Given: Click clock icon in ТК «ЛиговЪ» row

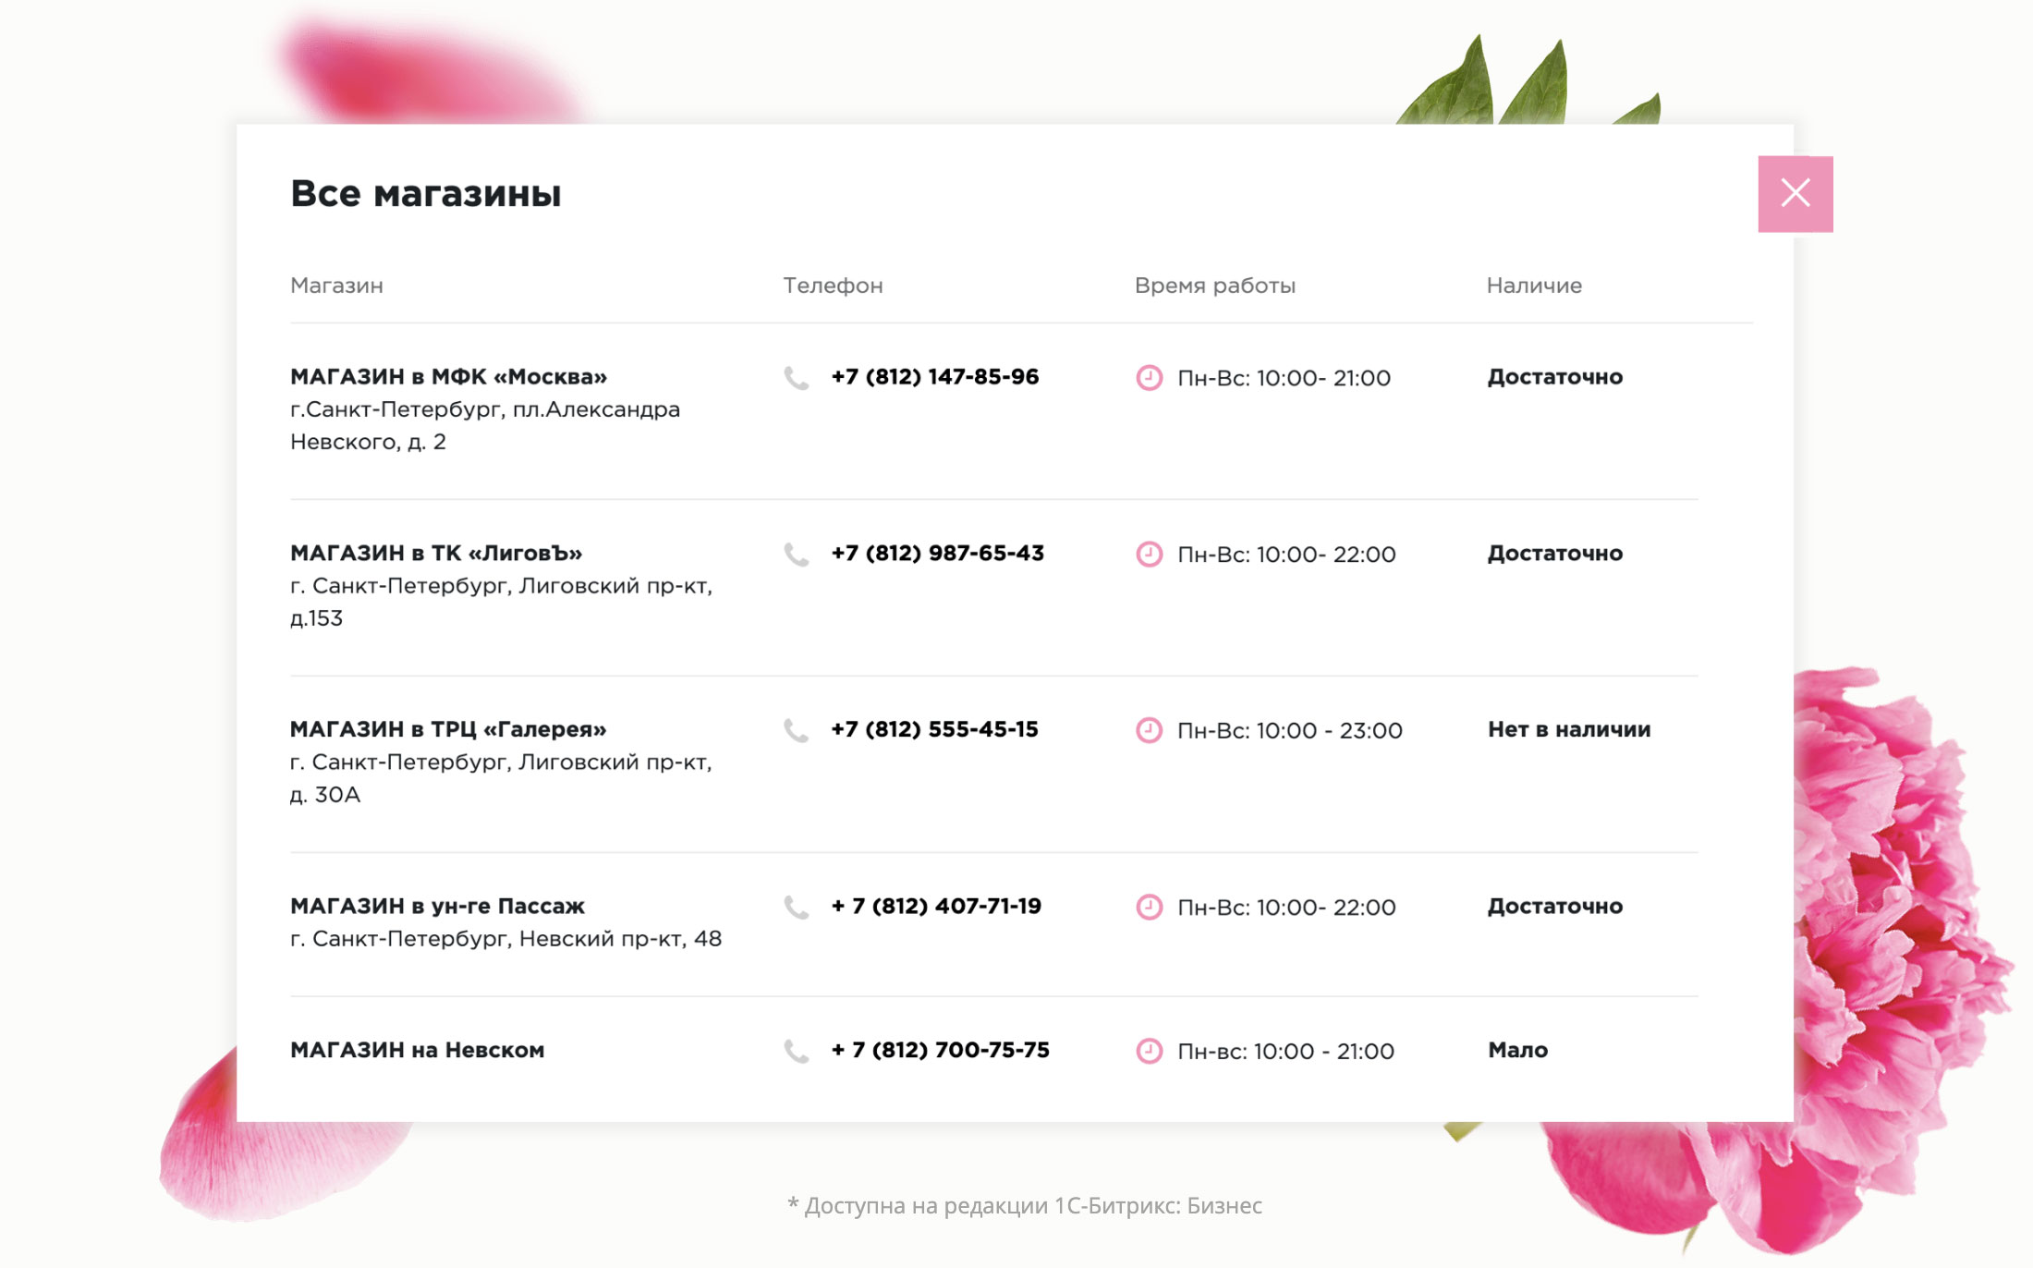Looking at the screenshot, I should coord(1149,555).
